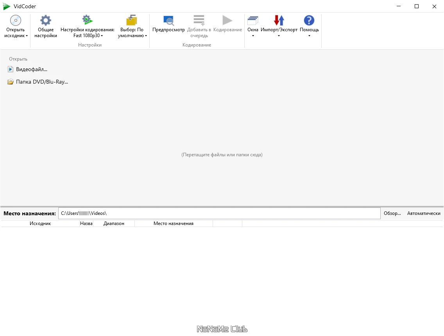Click the Add to queue icon
Viewport: 444px width, 336px height.
coord(199,20)
